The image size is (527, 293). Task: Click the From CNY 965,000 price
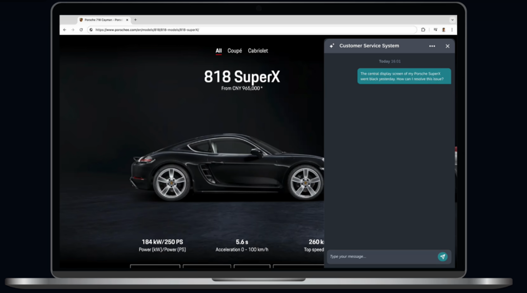pos(242,88)
